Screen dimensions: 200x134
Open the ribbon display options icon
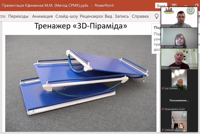point(174,6)
